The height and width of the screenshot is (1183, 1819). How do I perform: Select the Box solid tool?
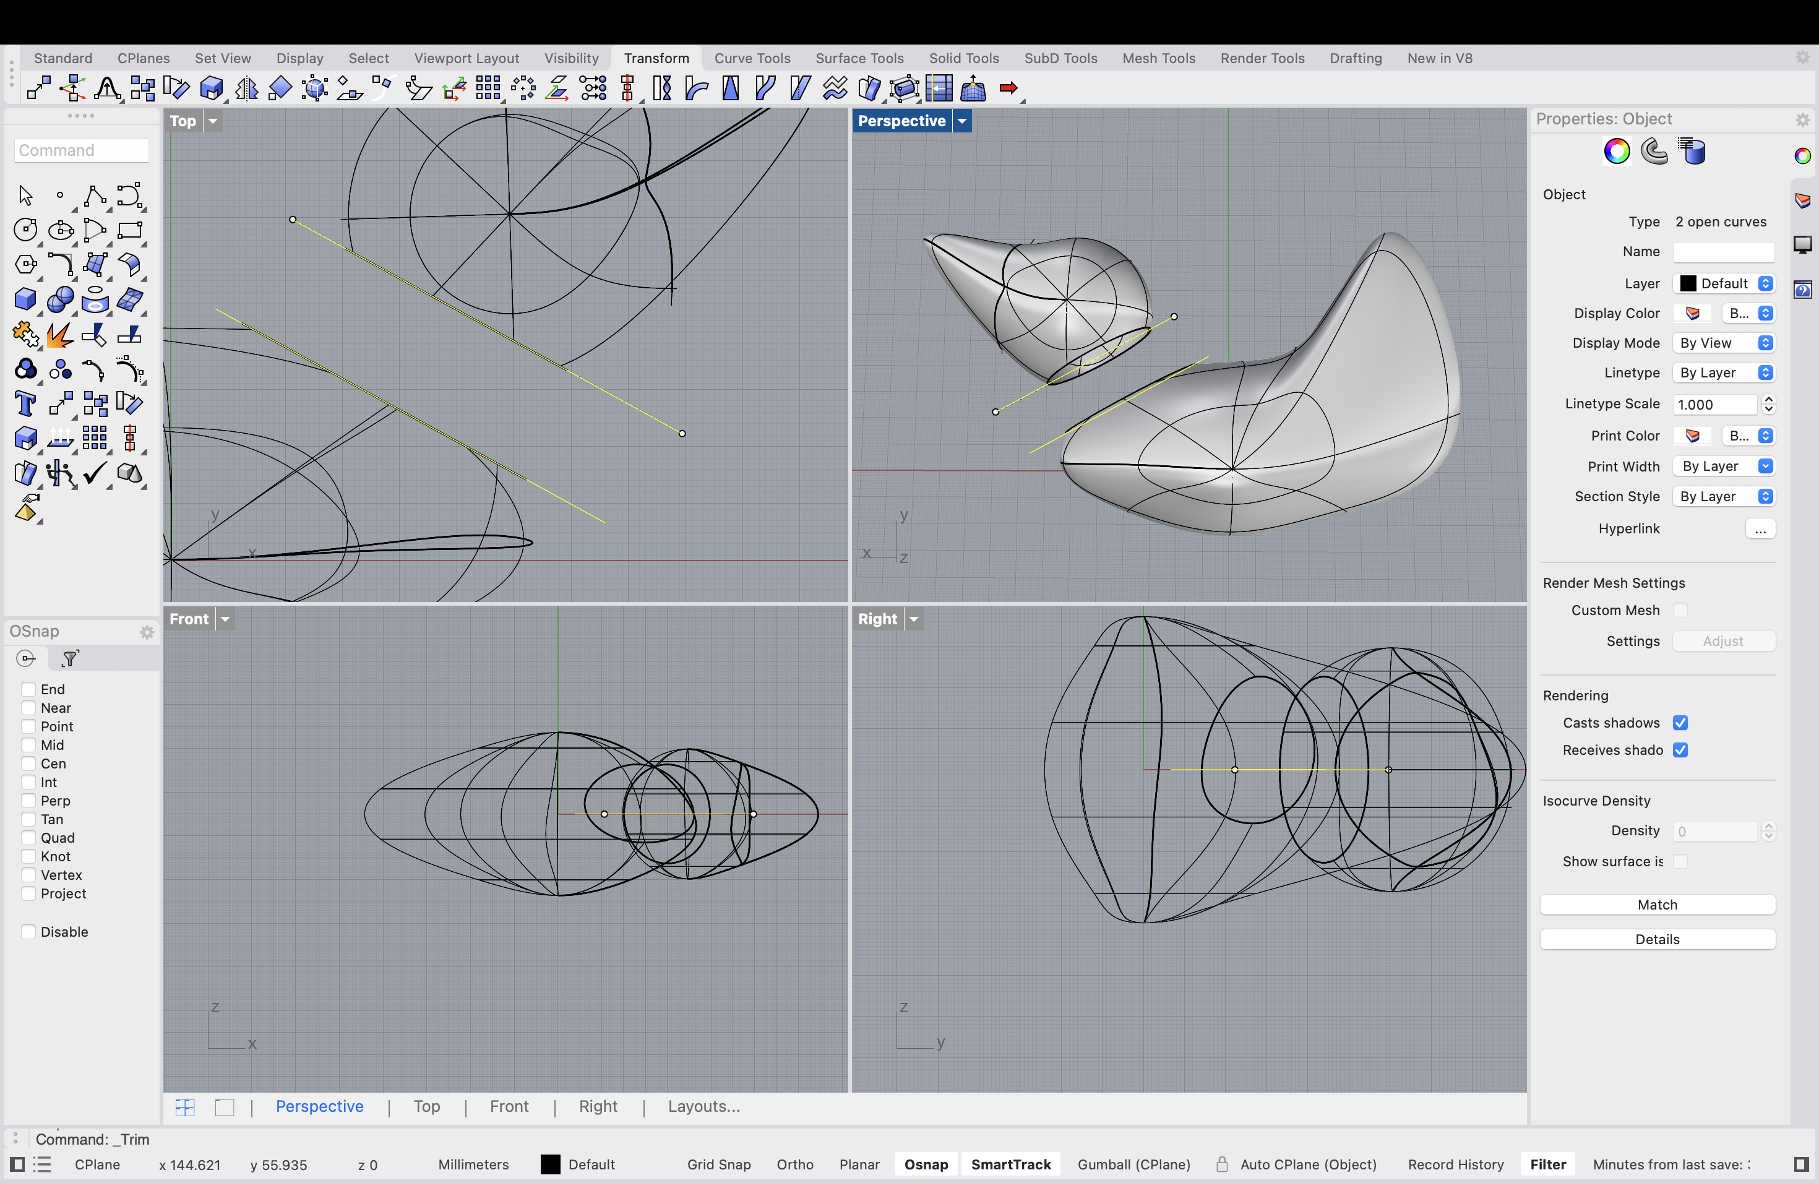tap(25, 299)
